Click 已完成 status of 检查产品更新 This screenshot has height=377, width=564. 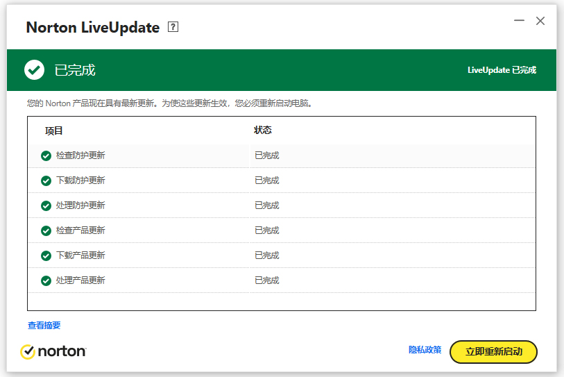pyautogui.click(x=267, y=231)
